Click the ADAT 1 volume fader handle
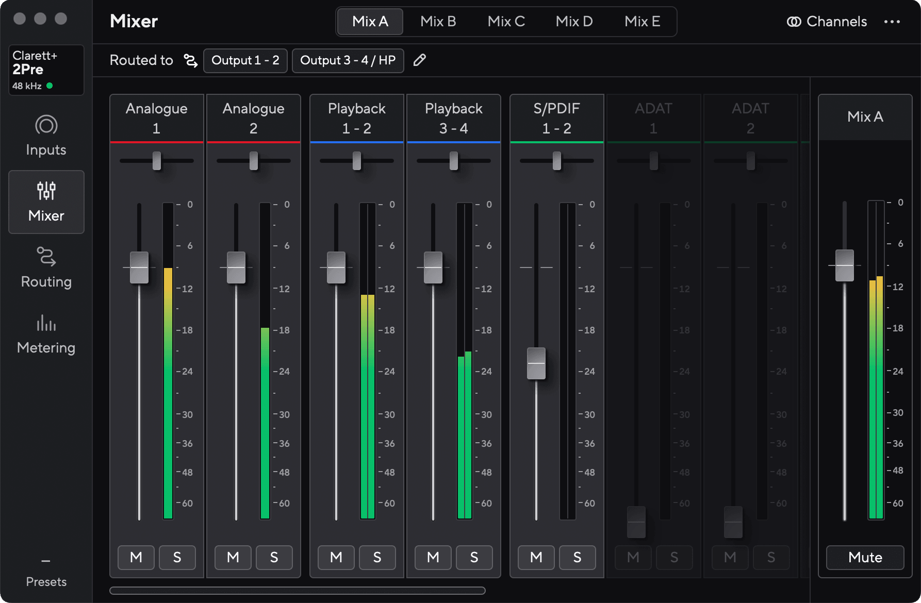921x603 pixels. click(636, 522)
